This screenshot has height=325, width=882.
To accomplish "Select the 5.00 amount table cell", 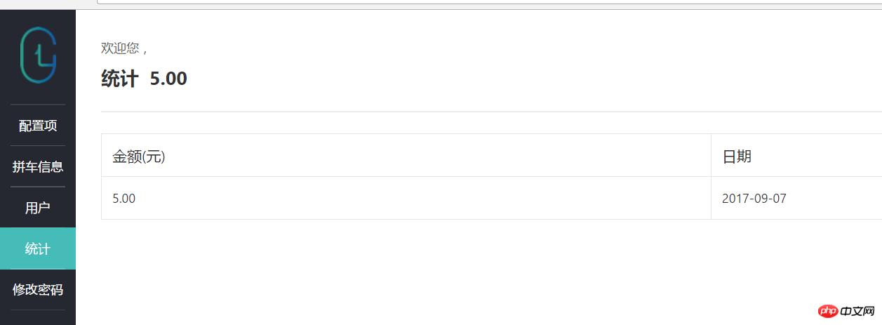I will [x=406, y=199].
